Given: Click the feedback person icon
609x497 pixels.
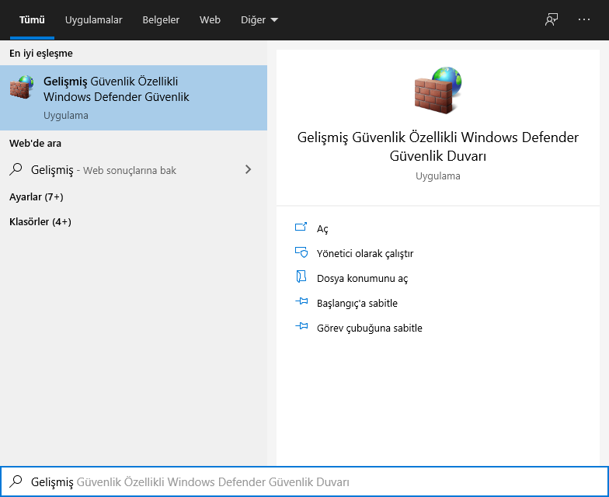Looking at the screenshot, I should pyautogui.click(x=552, y=19).
